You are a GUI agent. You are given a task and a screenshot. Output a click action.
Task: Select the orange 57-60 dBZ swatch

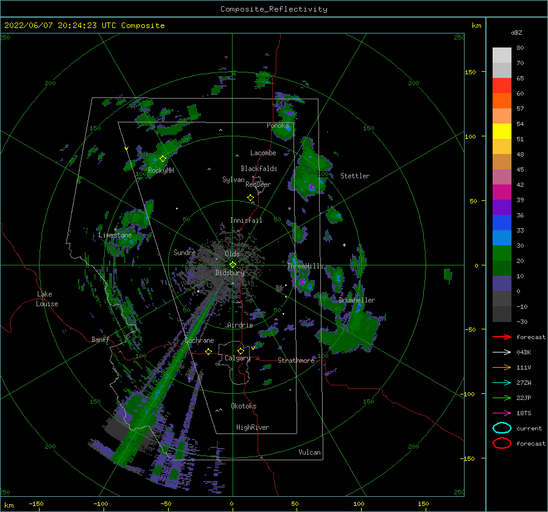pos(502,101)
